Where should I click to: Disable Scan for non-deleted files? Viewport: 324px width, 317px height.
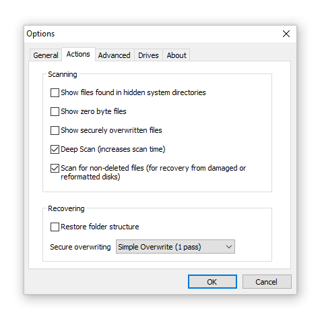point(55,168)
